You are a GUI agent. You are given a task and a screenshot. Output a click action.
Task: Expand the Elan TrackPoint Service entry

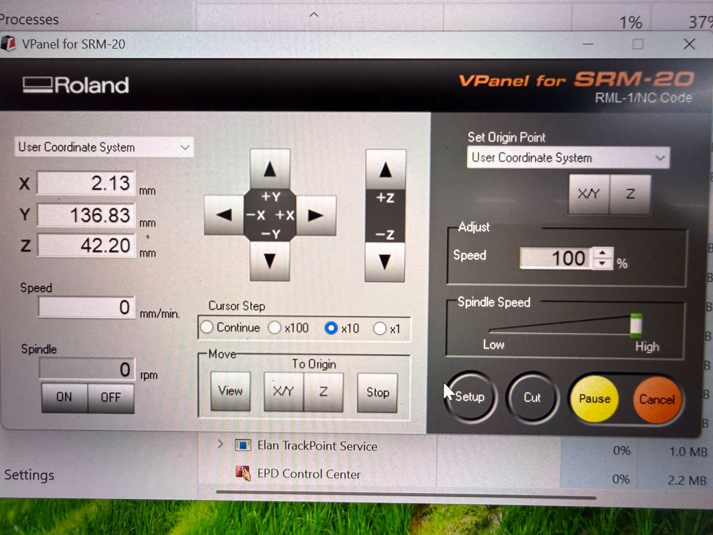tap(220, 444)
